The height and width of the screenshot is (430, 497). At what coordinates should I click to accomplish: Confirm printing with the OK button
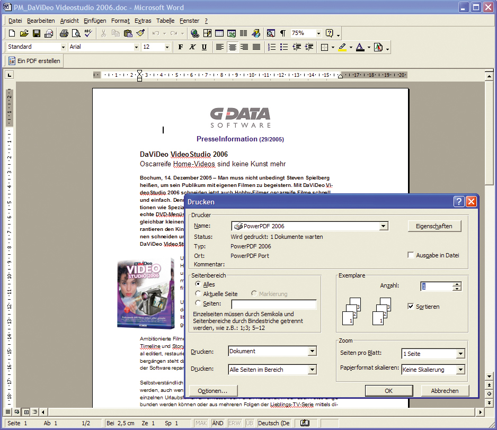(x=388, y=391)
